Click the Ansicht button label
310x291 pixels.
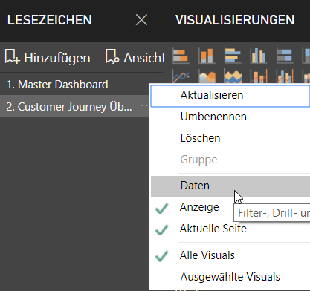click(x=143, y=58)
